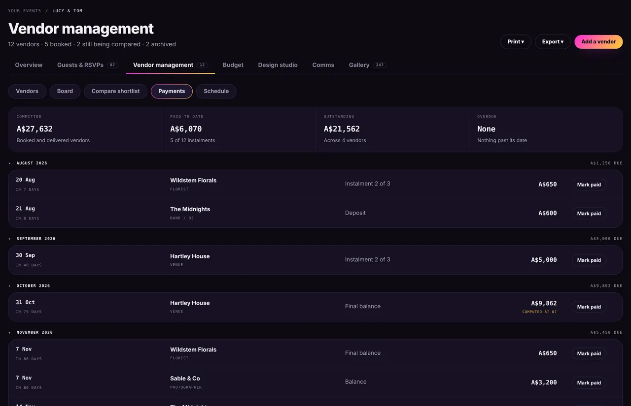Click Wildstem Florals in the 20 Aug row
Viewport: 631px width, 406px height.
pyautogui.click(x=193, y=181)
